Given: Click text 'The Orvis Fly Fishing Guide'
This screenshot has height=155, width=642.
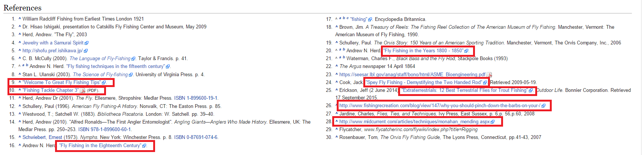Looking at the screenshot, I should (x=410, y=137).
